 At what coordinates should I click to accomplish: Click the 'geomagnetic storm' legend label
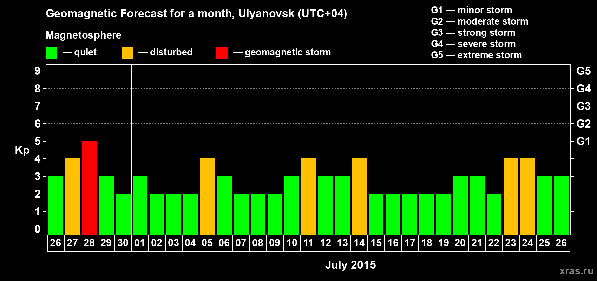(x=288, y=52)
